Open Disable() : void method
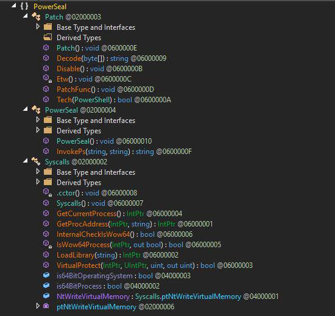335x316 pixels. 99,69
